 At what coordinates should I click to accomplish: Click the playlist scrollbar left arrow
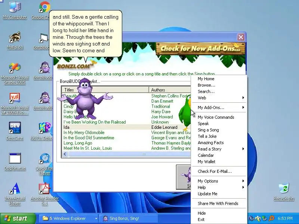[x=65, y=154]
